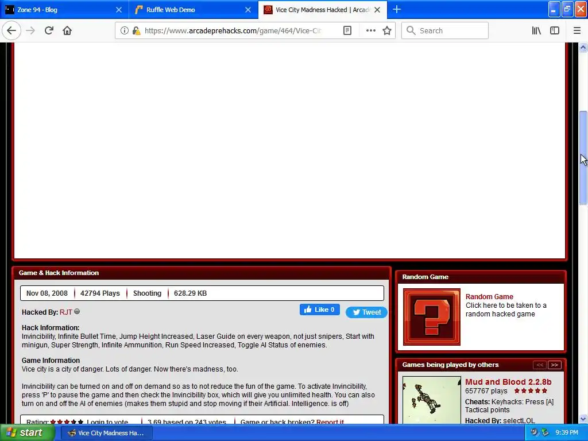Click the vertical scrollbar thumb

(583, 157)
